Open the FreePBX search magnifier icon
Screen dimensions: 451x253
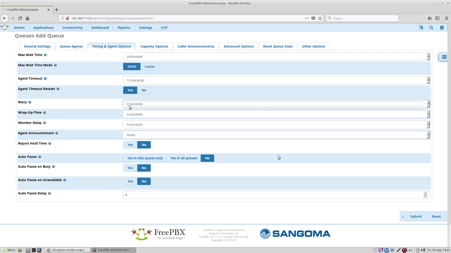tap(431, 28)
